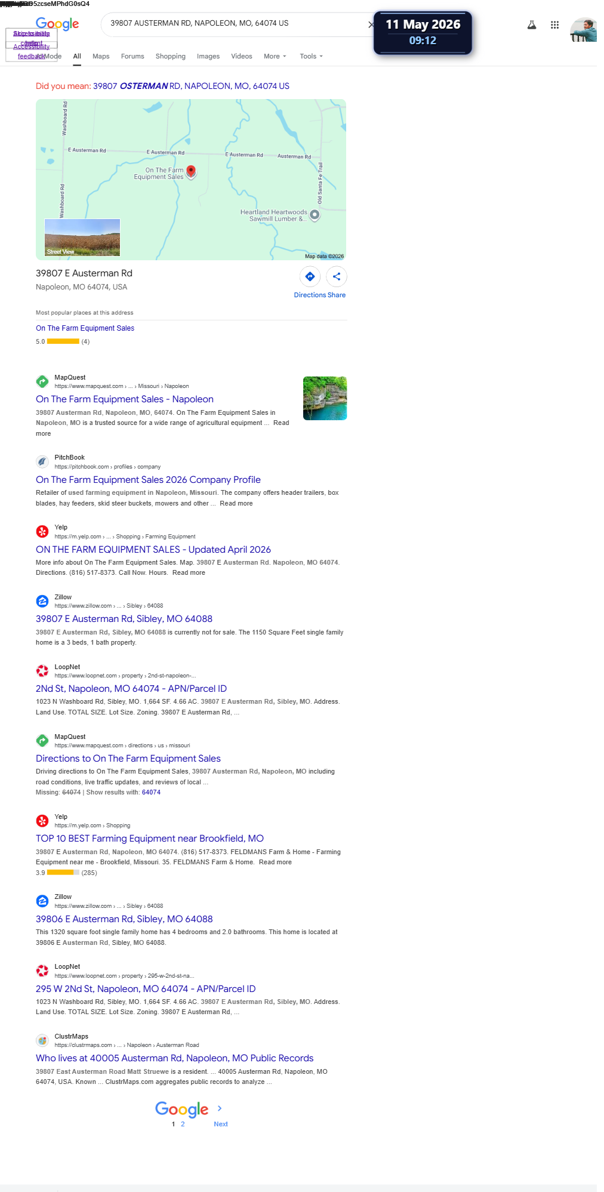Open the Tools dropdown
The height and width of the screenshot is (1192, 604).
[x=311, y=56]
